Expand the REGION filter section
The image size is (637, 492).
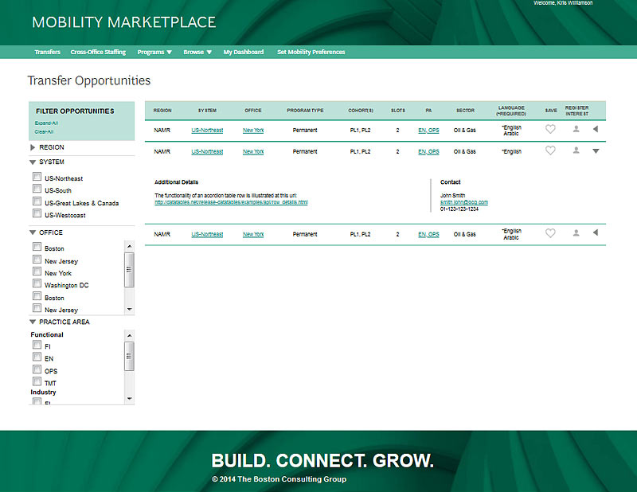pyautogui.click(x=33, y=147)
